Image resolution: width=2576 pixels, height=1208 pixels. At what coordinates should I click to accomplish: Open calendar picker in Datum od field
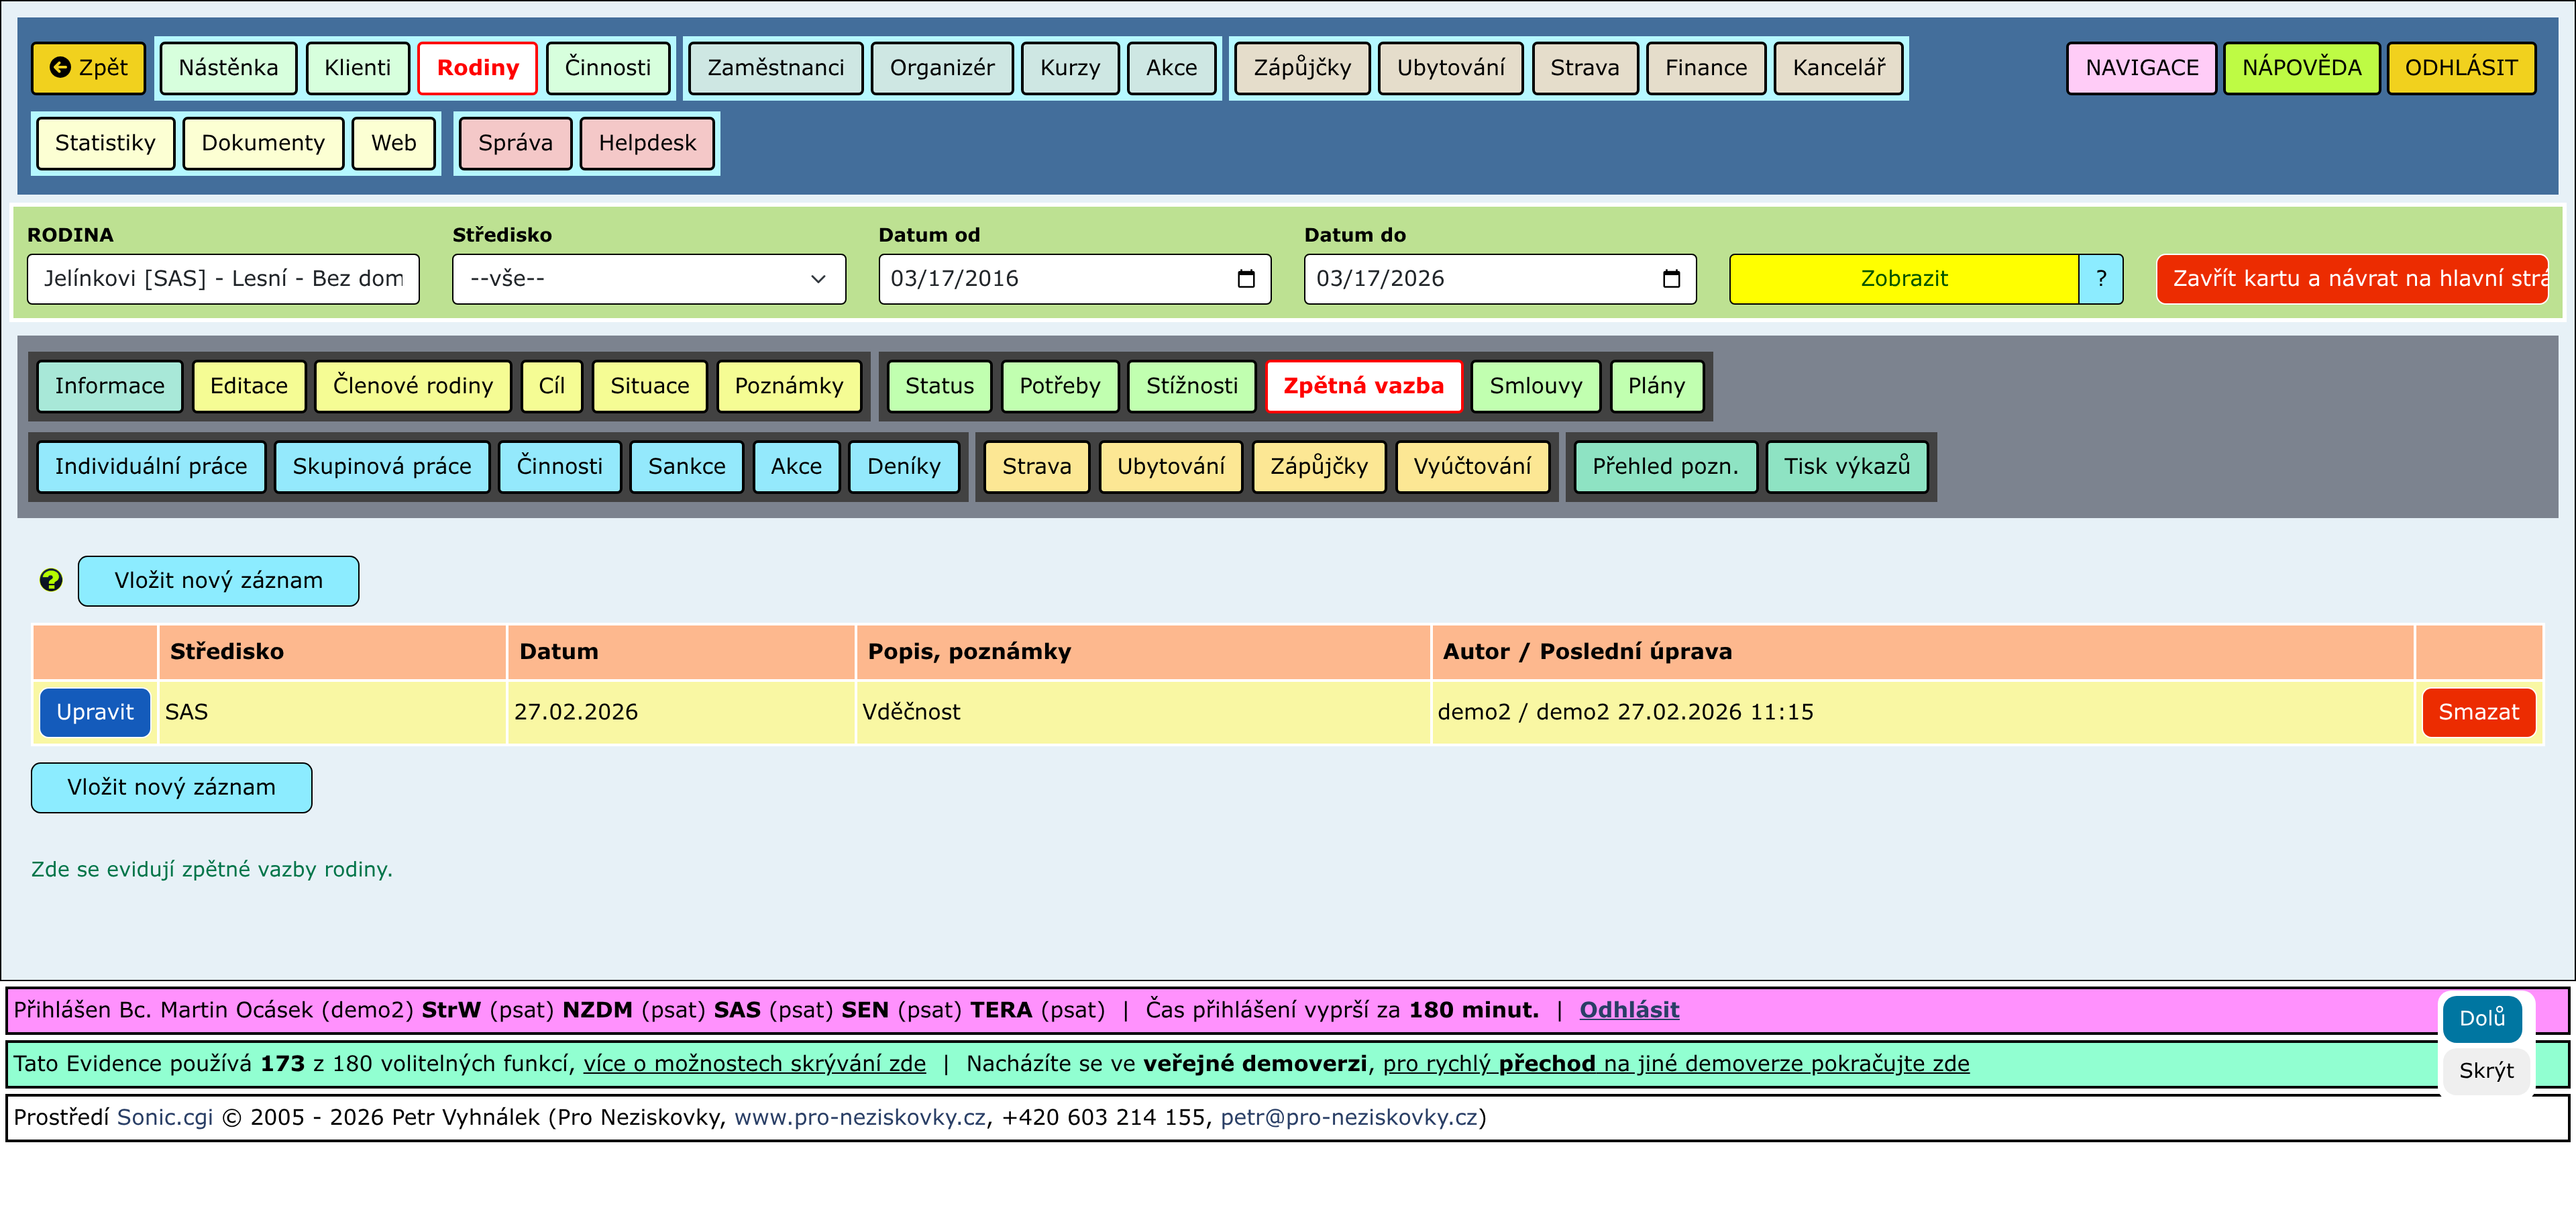[x=1245, y=279]
